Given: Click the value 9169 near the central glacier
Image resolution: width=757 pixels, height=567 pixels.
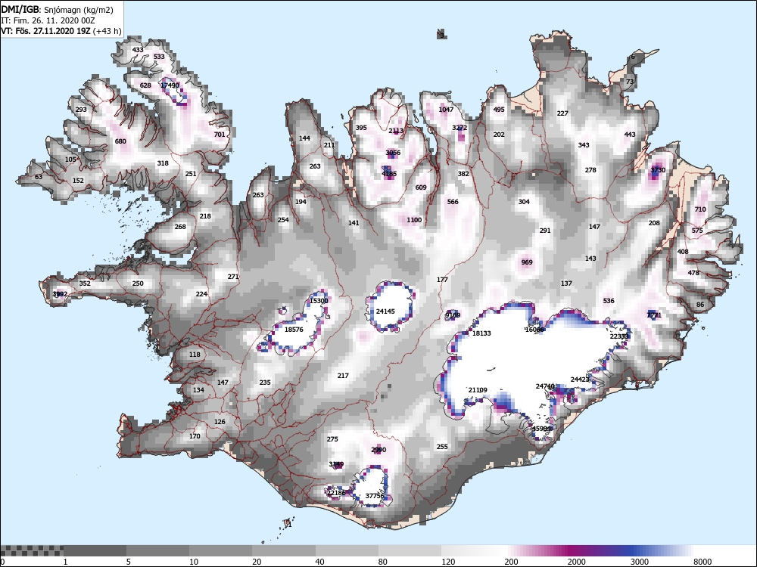Looking at the screenshot, I should pos(453,315).
